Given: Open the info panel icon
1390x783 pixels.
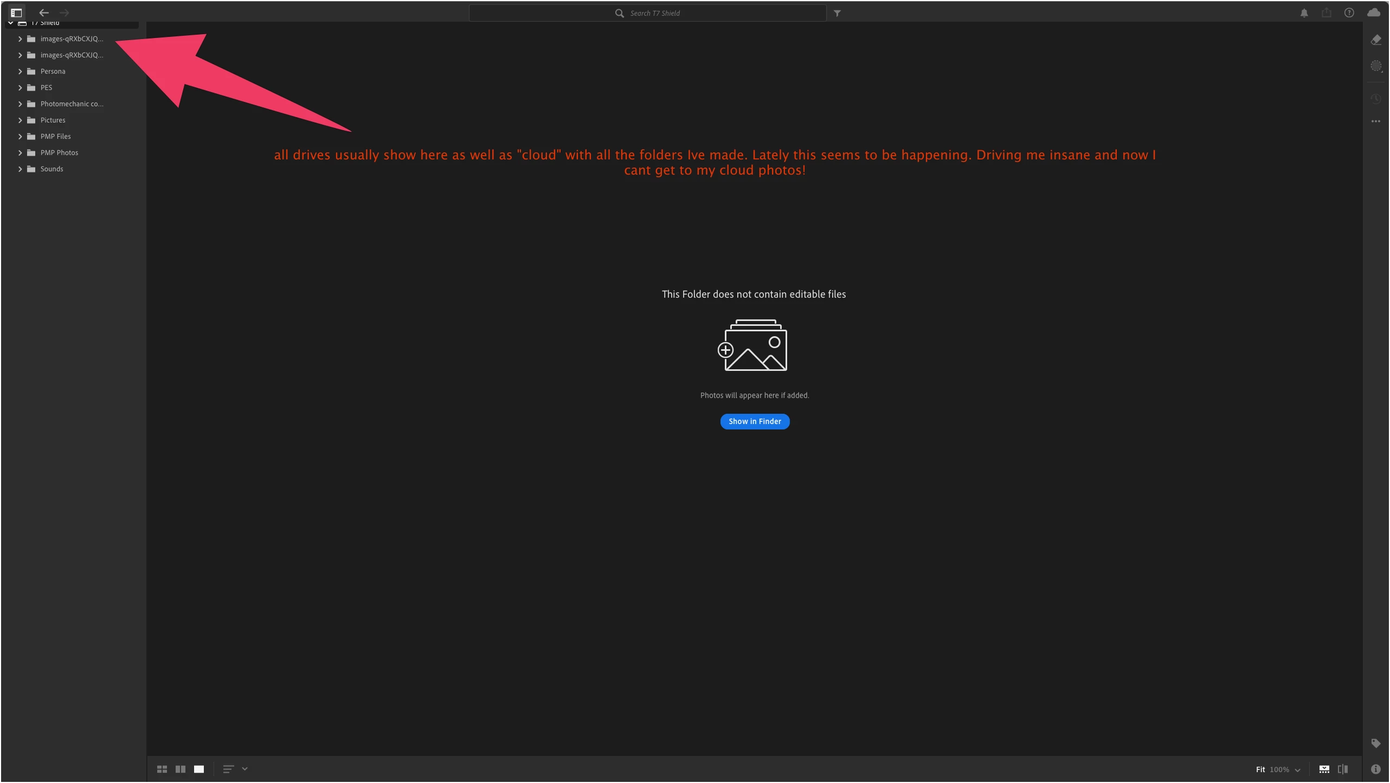Looking at the screenshot, I should coord(1375,769).
